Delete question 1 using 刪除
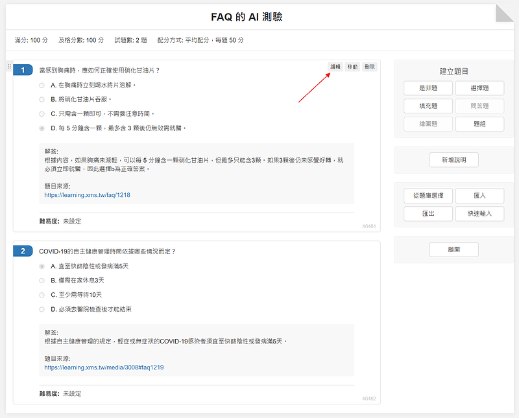Image resolution: width=519 pixels, height=418 pixels. (369, 67)
